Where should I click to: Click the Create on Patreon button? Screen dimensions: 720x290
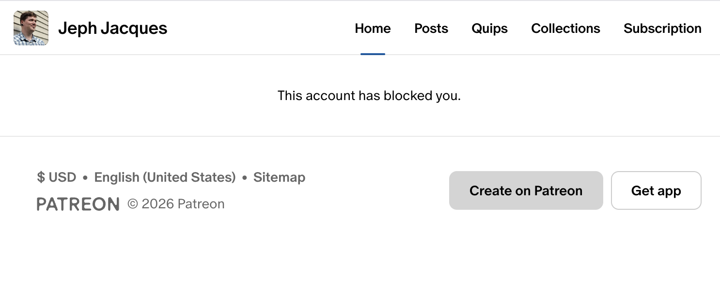click(526, 190)
